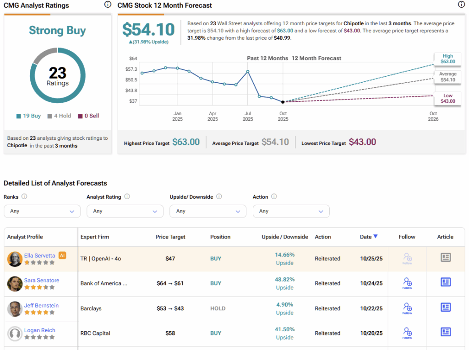Click the Upside/Downside filter info icon
The width and height of the screenshot is (469, 350).
pos(219,196)
